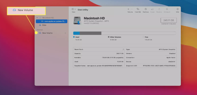Click the Apple Fabric connection value

click(171, 58)
